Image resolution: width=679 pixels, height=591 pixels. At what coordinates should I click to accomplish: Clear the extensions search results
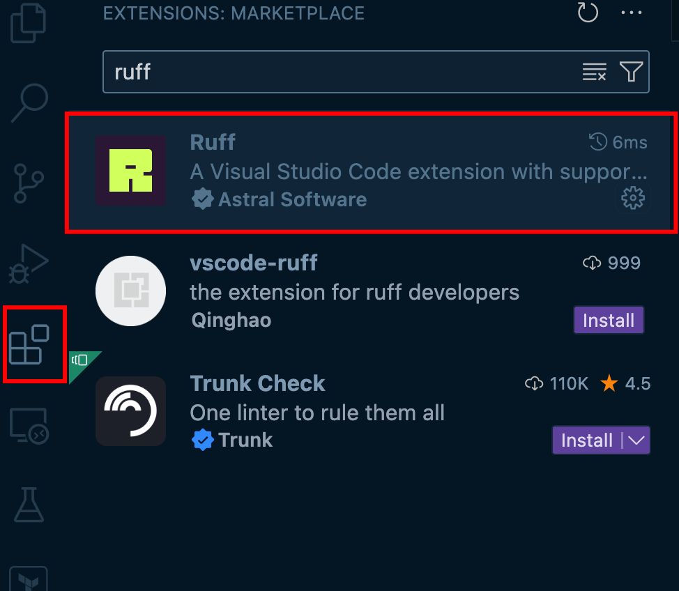[x=594, y=72]
